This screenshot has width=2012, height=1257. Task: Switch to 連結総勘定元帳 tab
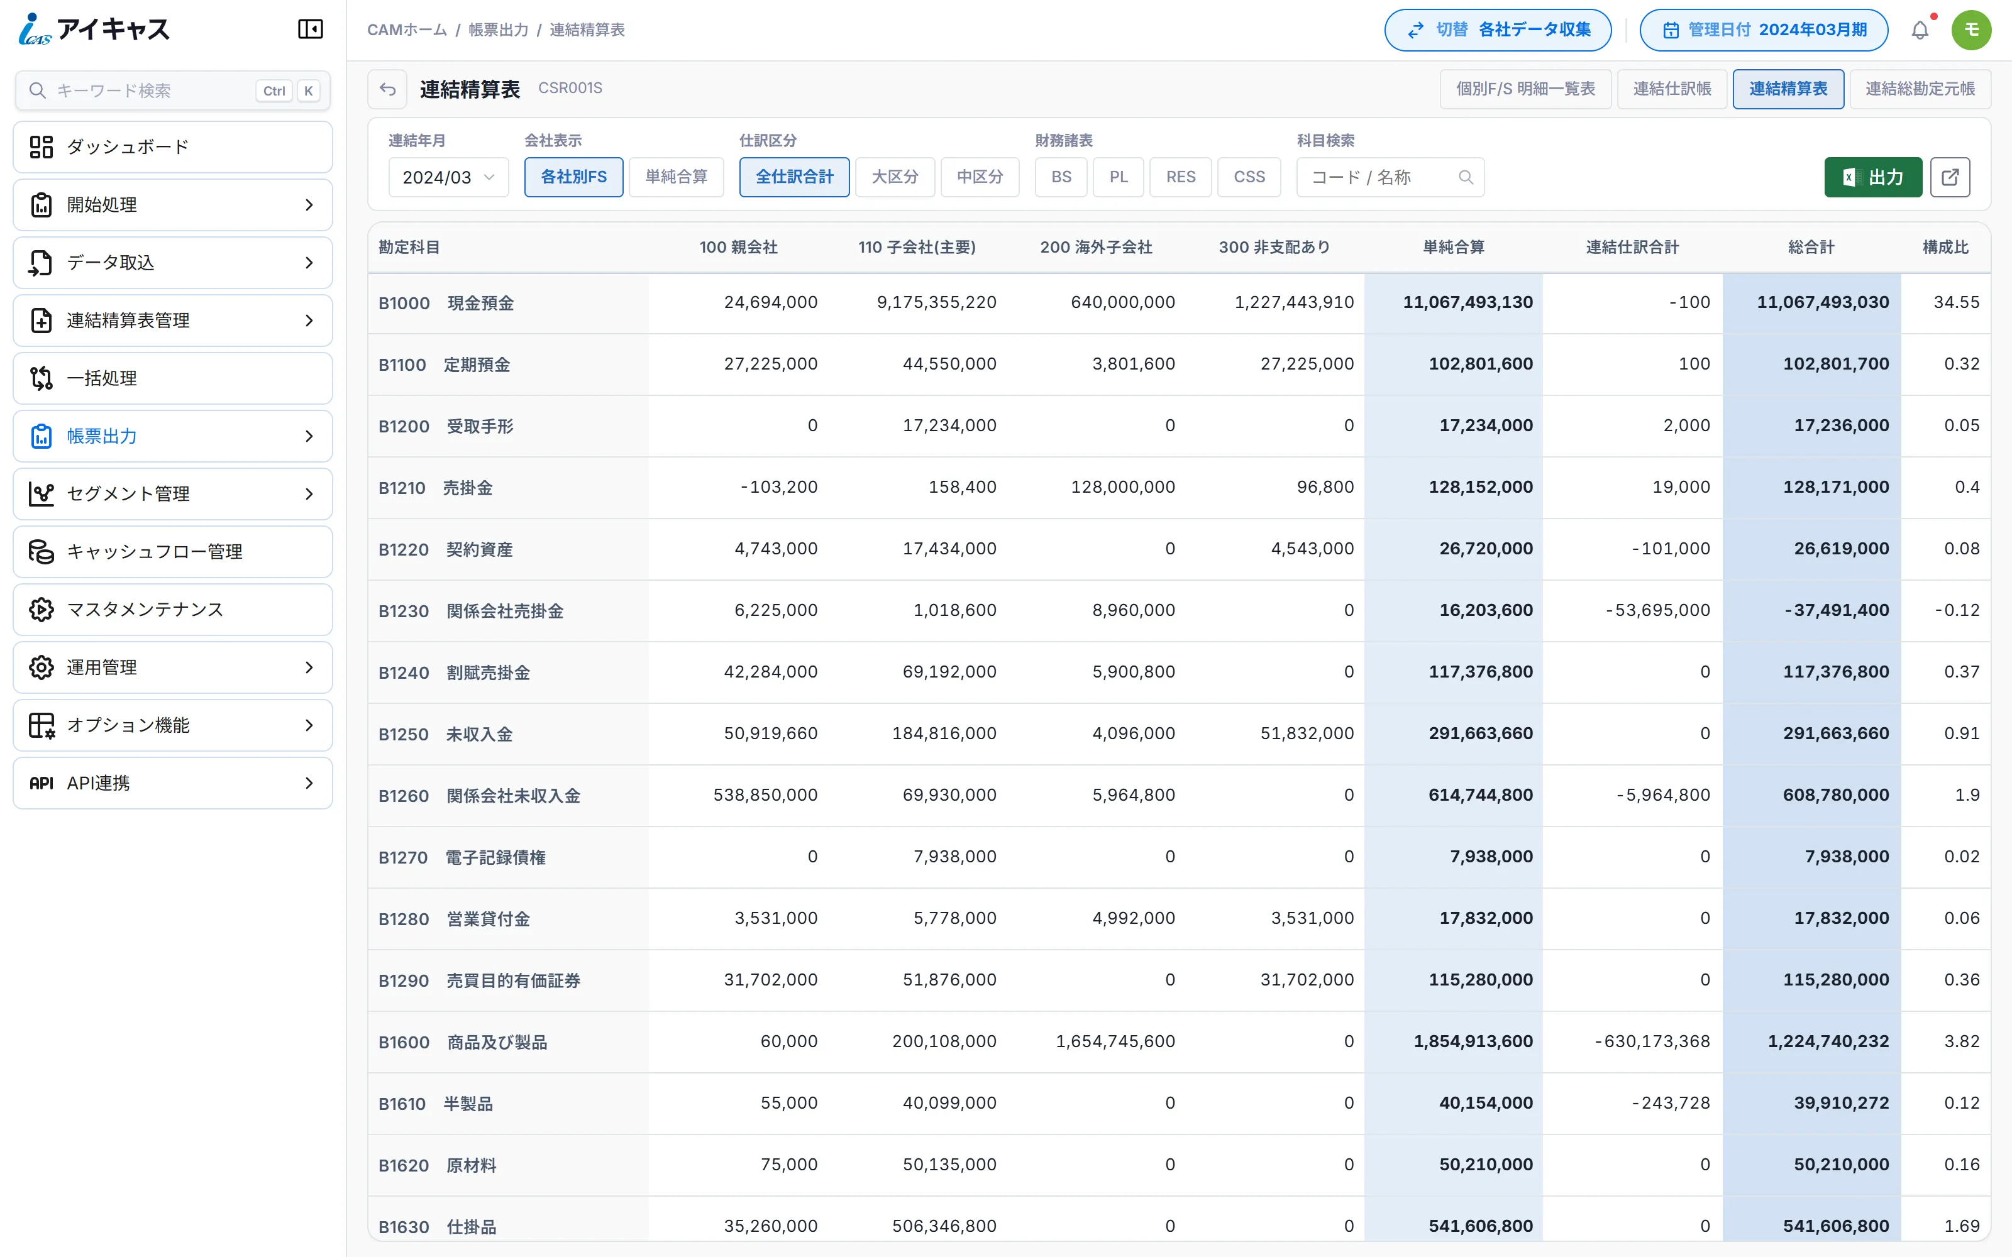coord(1920,89)
